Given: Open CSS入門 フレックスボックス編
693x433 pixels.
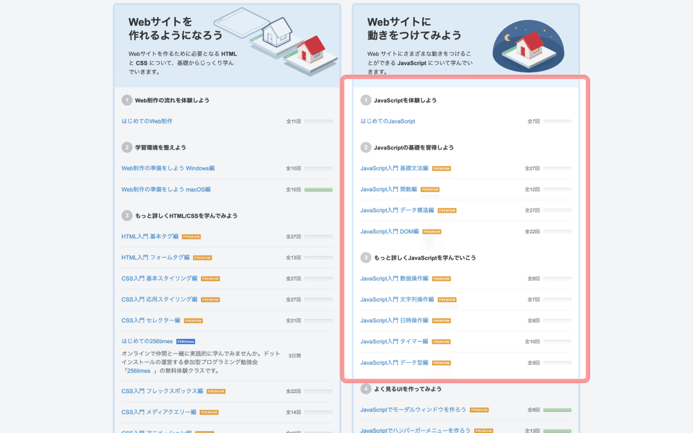Looking at the screenshot, I should (x=162, y=391).
